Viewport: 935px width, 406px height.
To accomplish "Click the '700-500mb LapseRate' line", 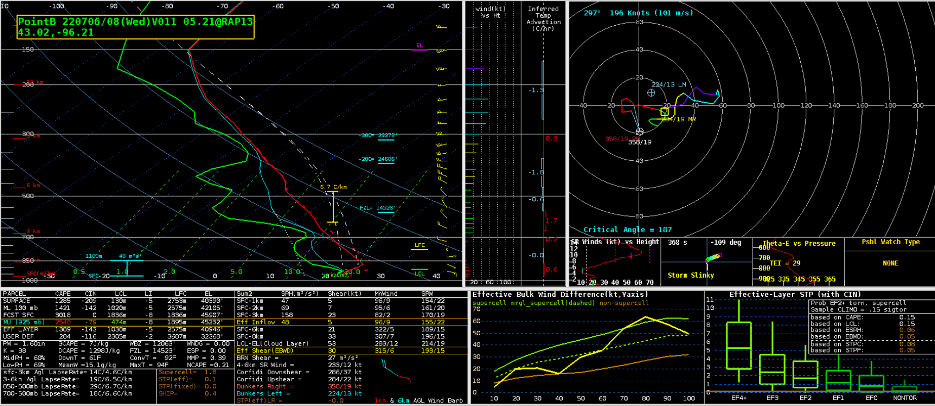I will coord(67,393).
